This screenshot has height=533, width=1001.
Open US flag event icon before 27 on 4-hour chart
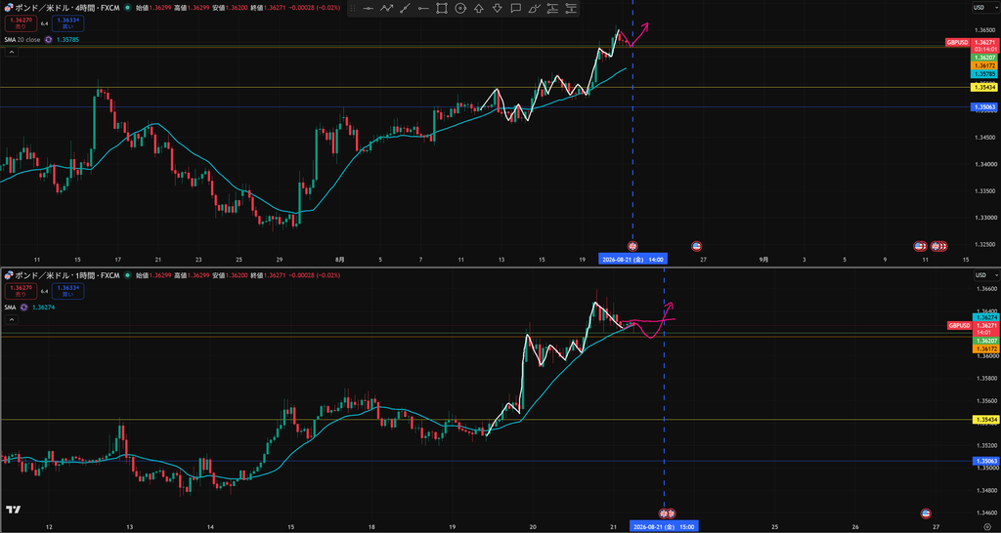(696, 245)
